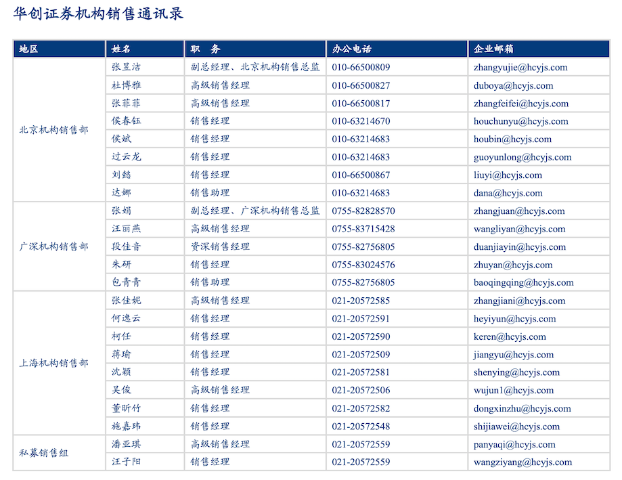Viewport: 622px width, 480px height.
Task: Click the title 副总经理、北京机构销售总监
Action: [255, 67]
